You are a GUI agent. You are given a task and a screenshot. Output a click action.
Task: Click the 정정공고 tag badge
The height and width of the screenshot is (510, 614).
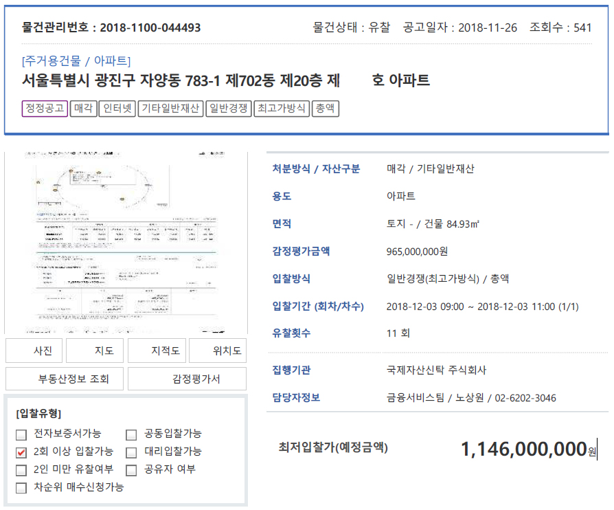(45, 109)
